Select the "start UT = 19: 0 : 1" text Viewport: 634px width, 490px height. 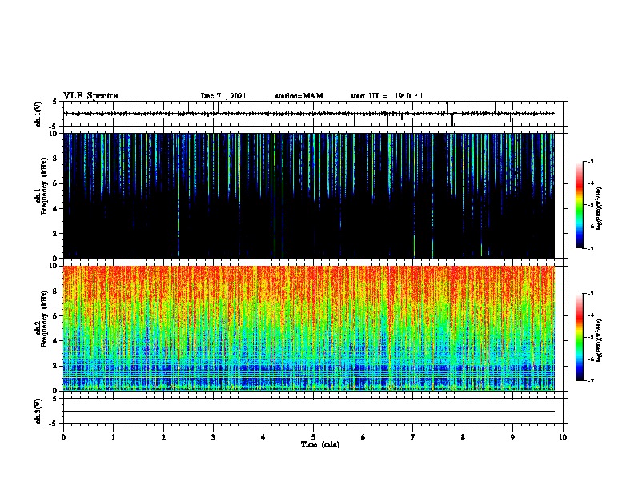pos(387,96)
